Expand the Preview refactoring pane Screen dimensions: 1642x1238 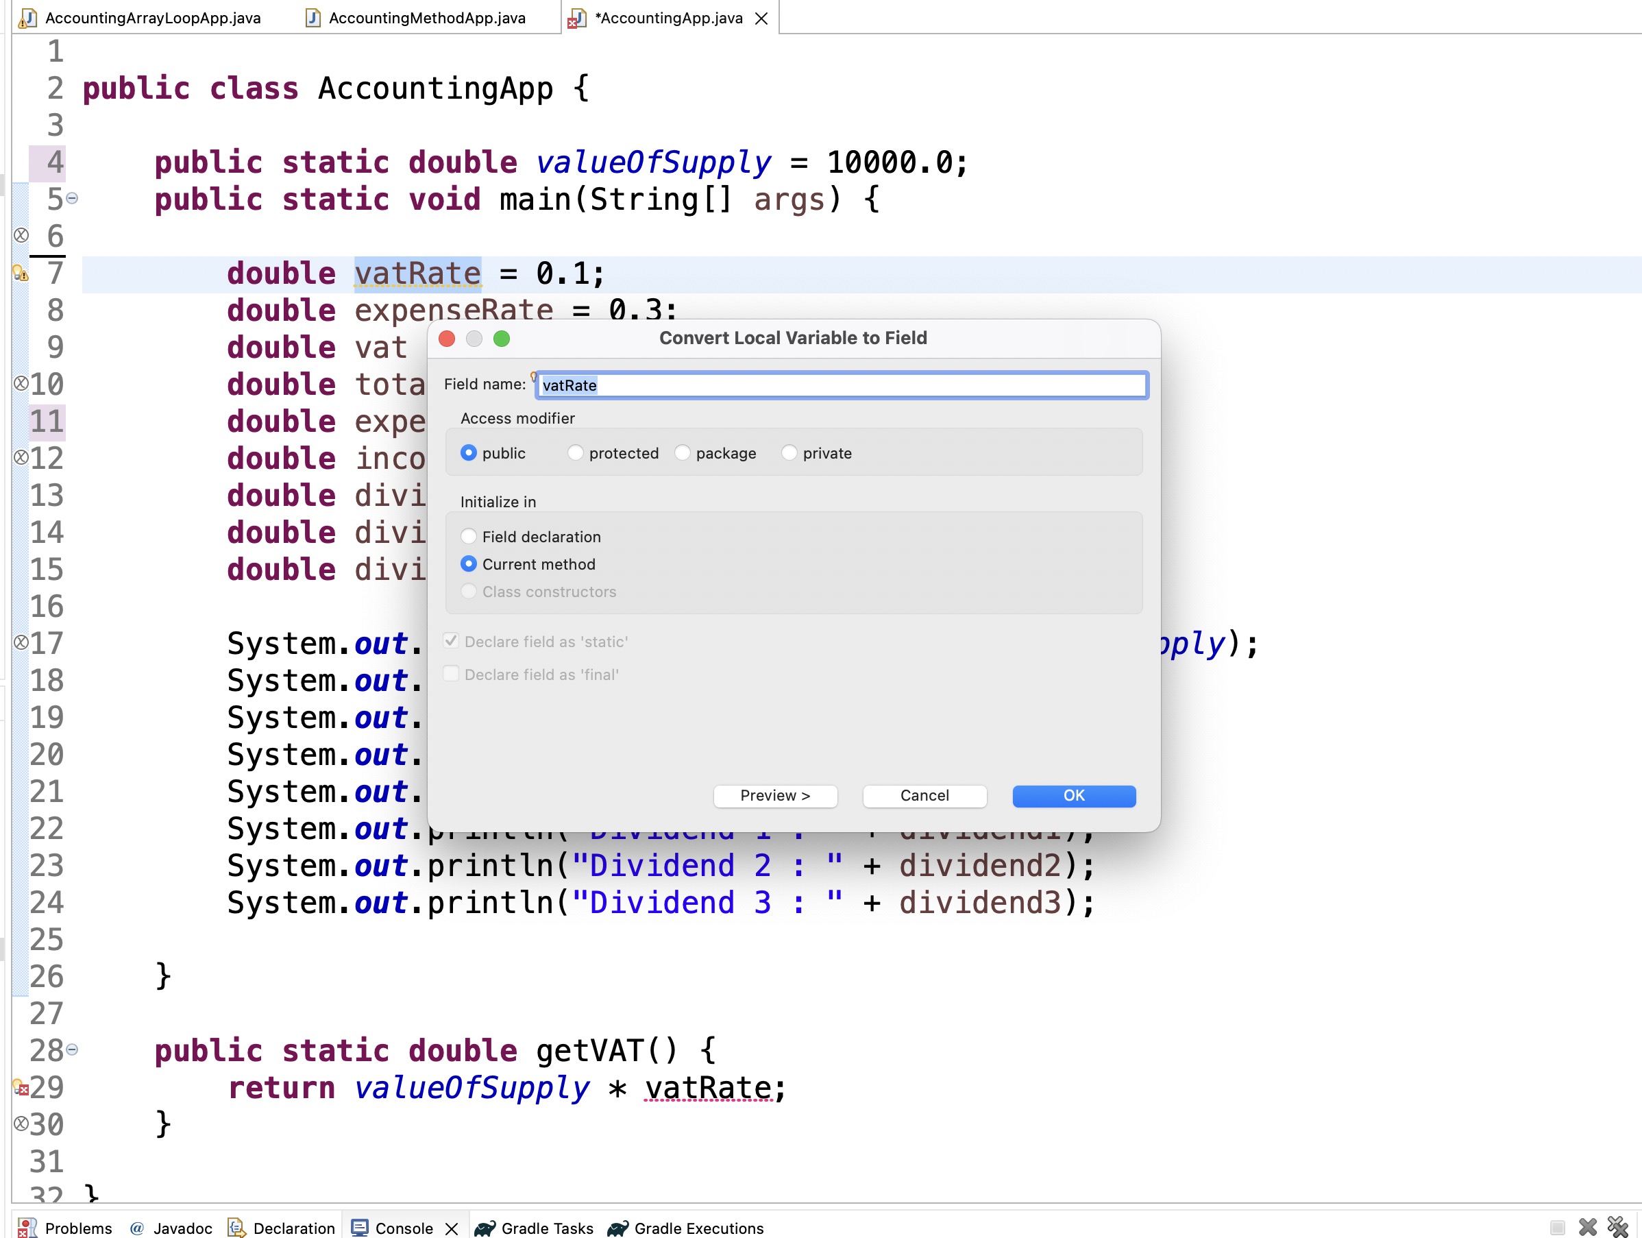(775, 795)
